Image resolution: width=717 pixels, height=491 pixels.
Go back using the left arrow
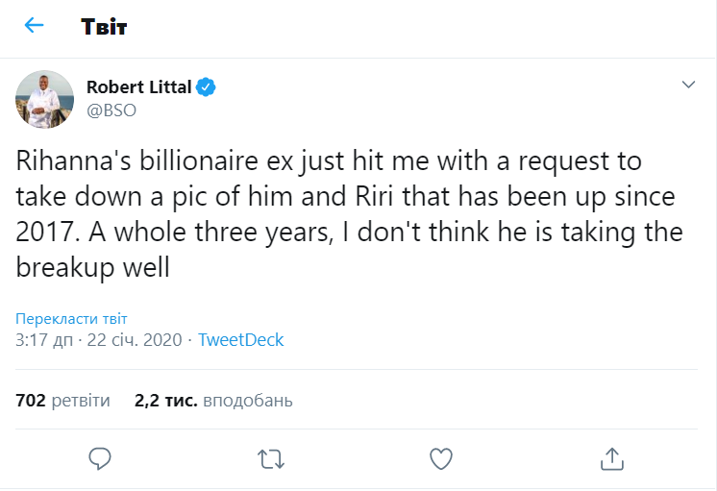(35, 26)
